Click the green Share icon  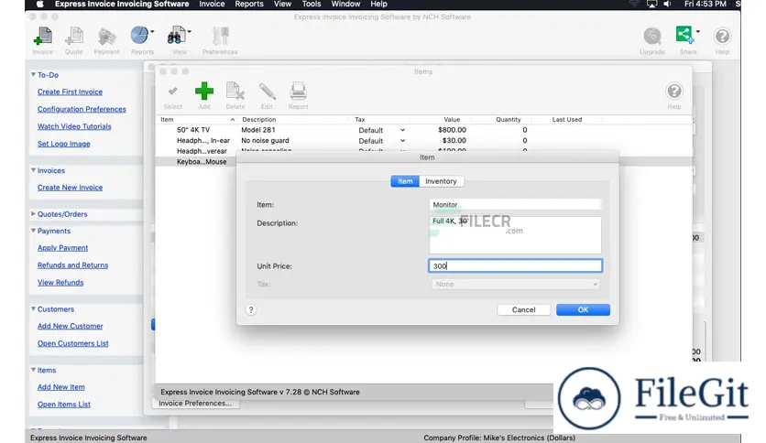point(684,35)
